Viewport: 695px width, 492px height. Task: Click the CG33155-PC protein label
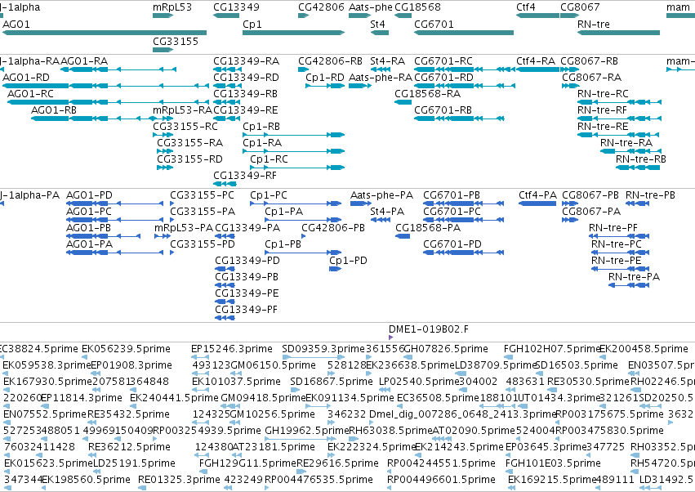[202, 195]
